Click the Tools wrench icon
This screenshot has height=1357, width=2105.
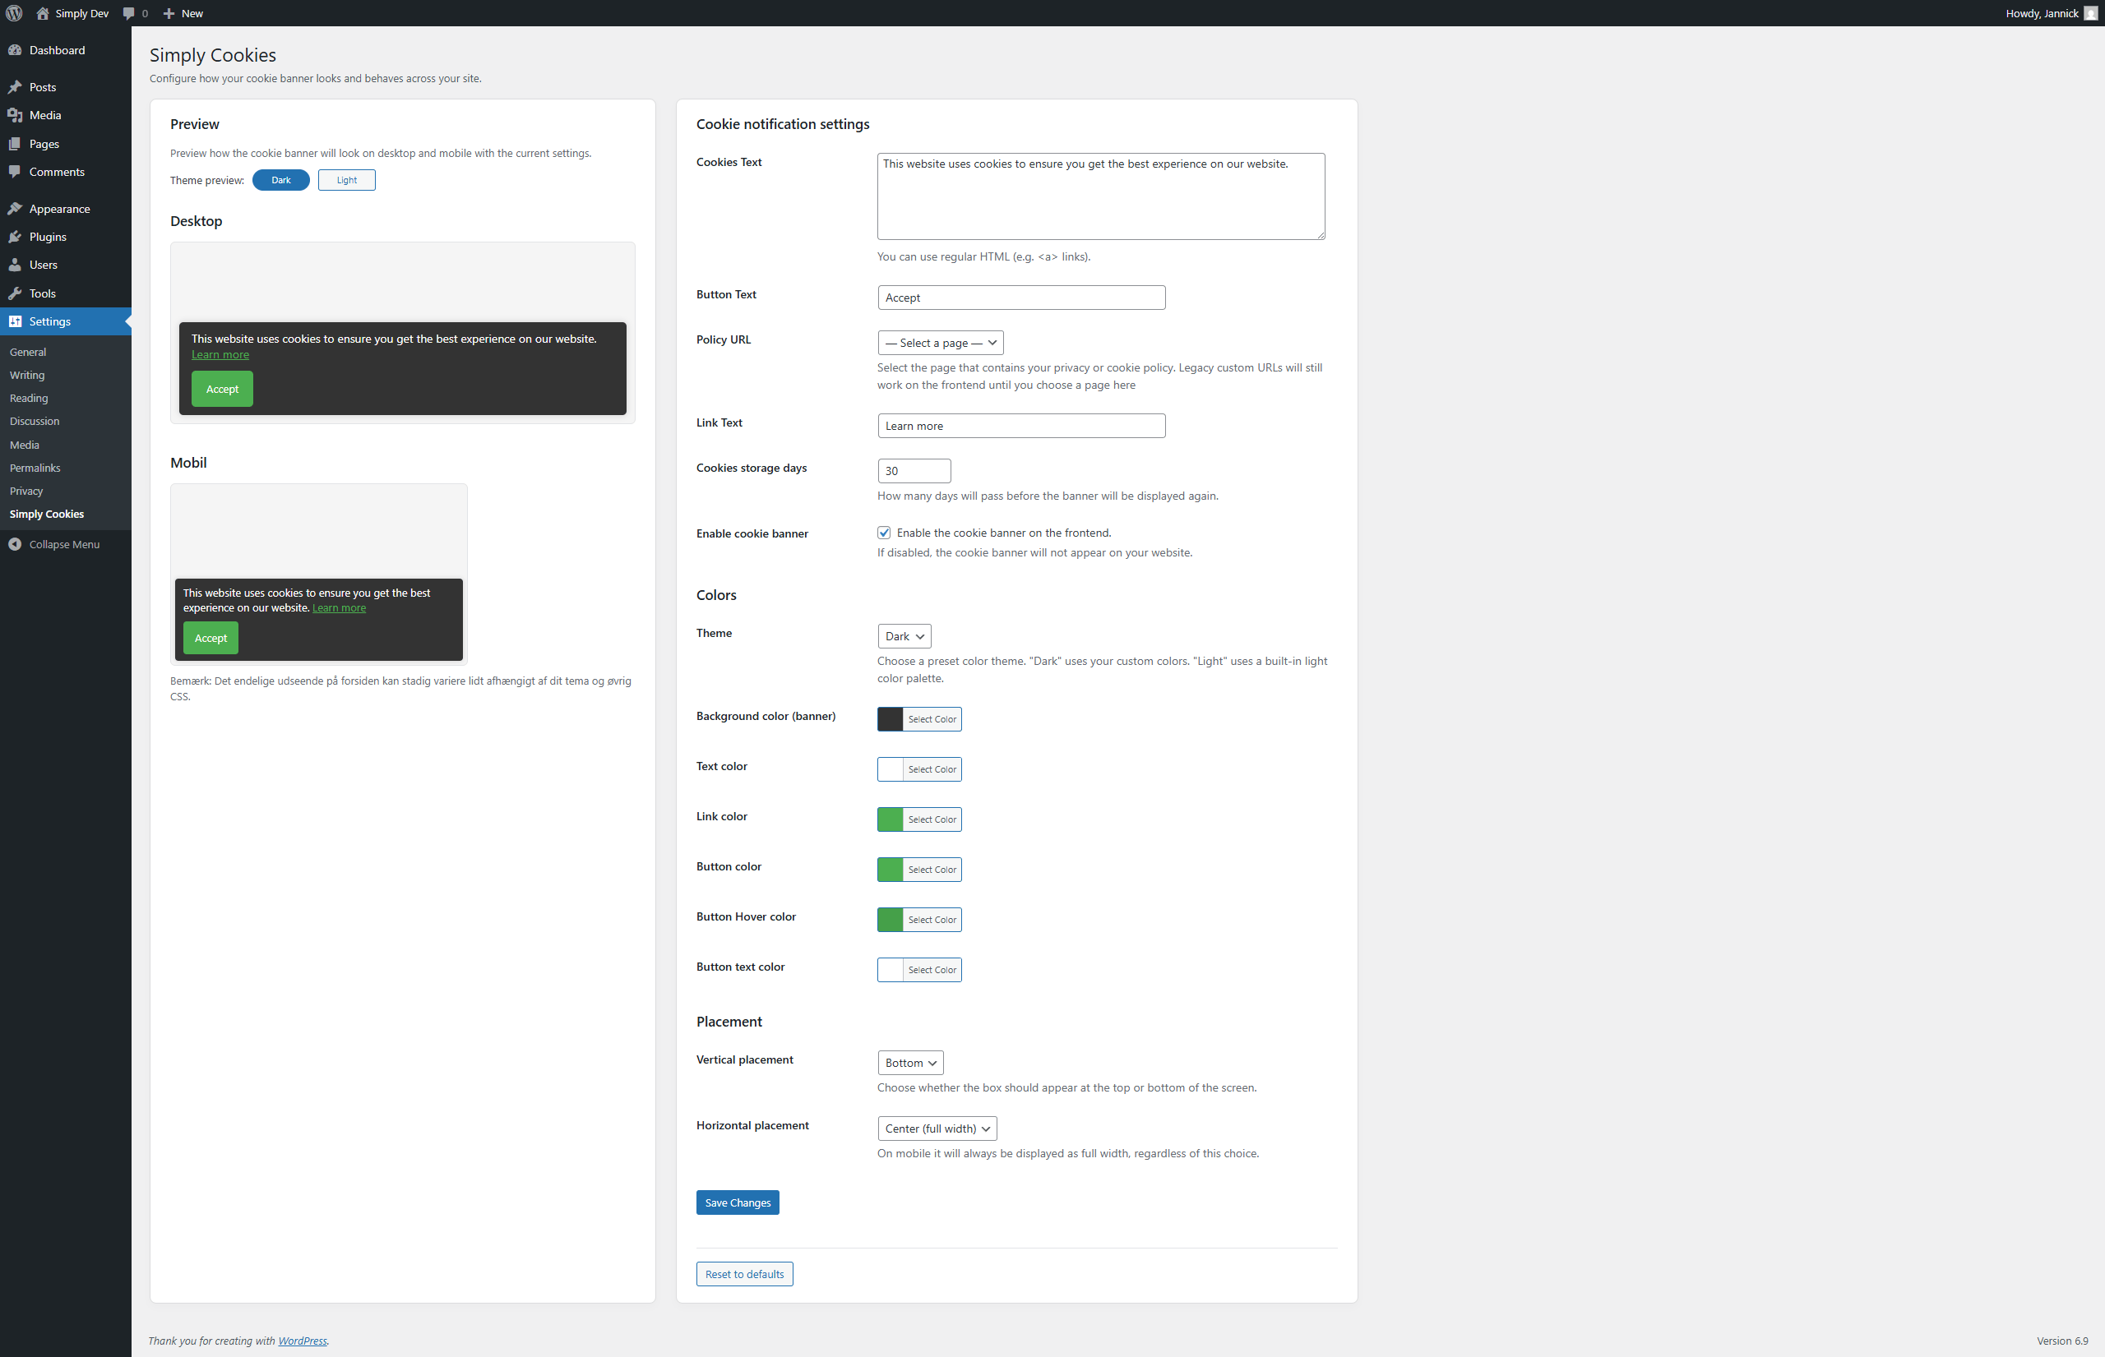pyautogui.click(x=15, y=293)
